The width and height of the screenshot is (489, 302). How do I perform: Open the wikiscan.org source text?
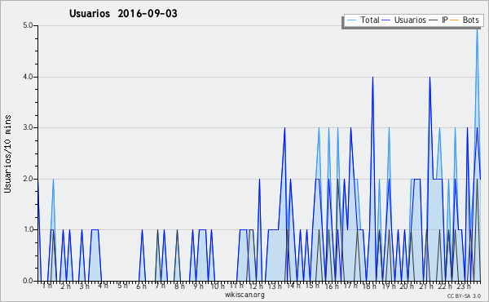tap(244, 295)
